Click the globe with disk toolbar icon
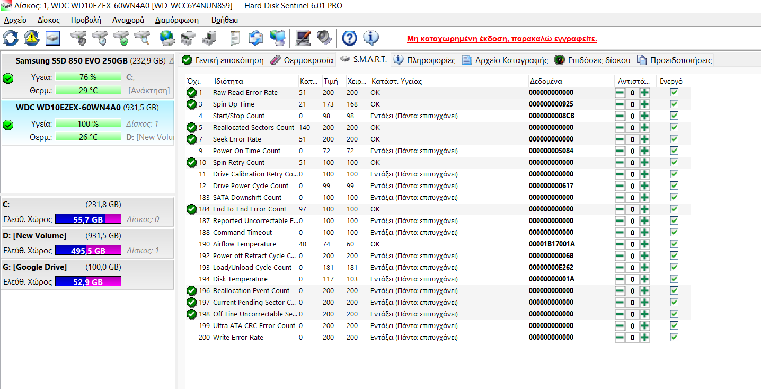The image size is (761, 389). point(167,38)
